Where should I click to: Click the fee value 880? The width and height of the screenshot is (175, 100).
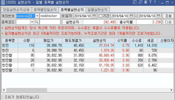(x=140, y=55)
